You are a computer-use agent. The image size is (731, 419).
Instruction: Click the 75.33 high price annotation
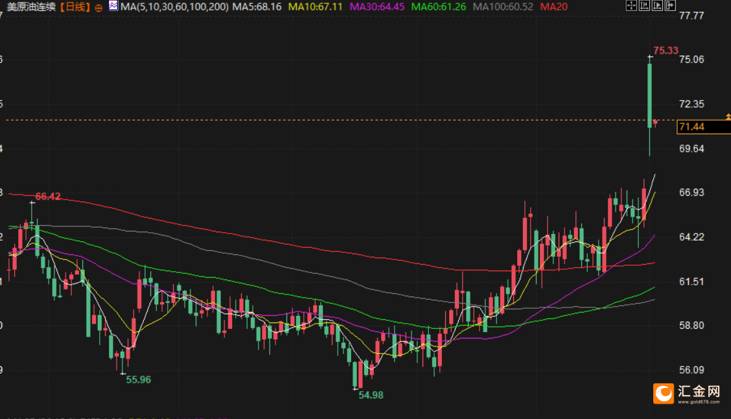666,51
